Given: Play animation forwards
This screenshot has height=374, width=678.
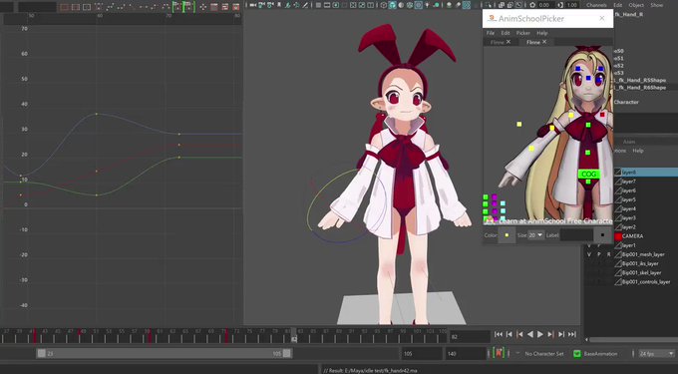Looking at the screenshot, I should (540, 334).
